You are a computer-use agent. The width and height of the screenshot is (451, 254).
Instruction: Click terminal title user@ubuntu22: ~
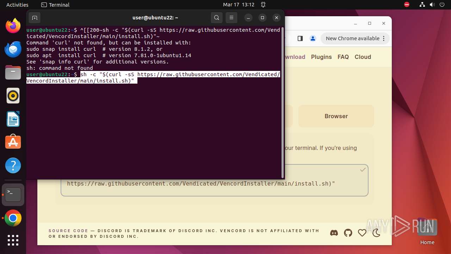coord(155,18)
